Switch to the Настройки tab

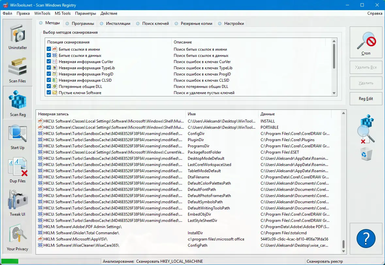(x=231, y=24)
